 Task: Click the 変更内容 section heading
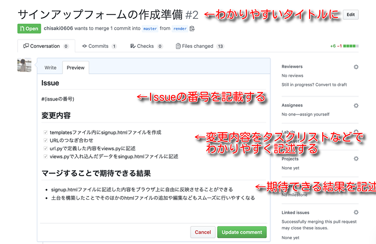pos(56,116)
